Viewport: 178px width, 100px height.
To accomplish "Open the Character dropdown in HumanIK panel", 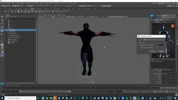I will pos(168,15).
